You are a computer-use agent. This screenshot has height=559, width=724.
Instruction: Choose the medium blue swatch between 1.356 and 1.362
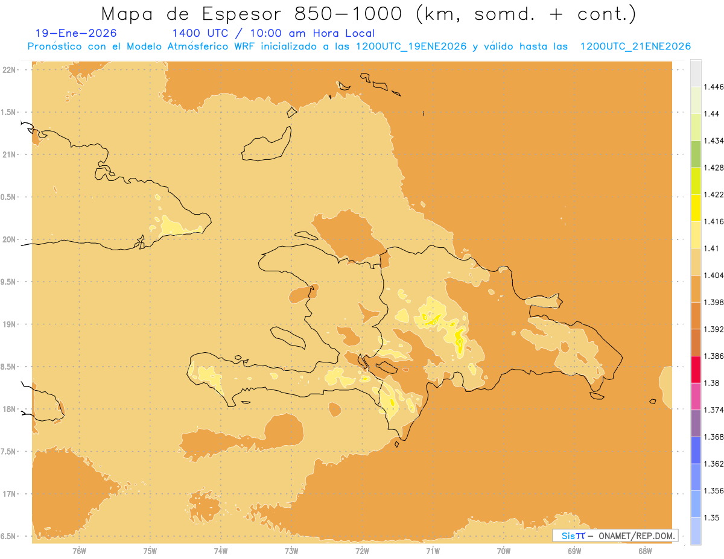point(696,477)
